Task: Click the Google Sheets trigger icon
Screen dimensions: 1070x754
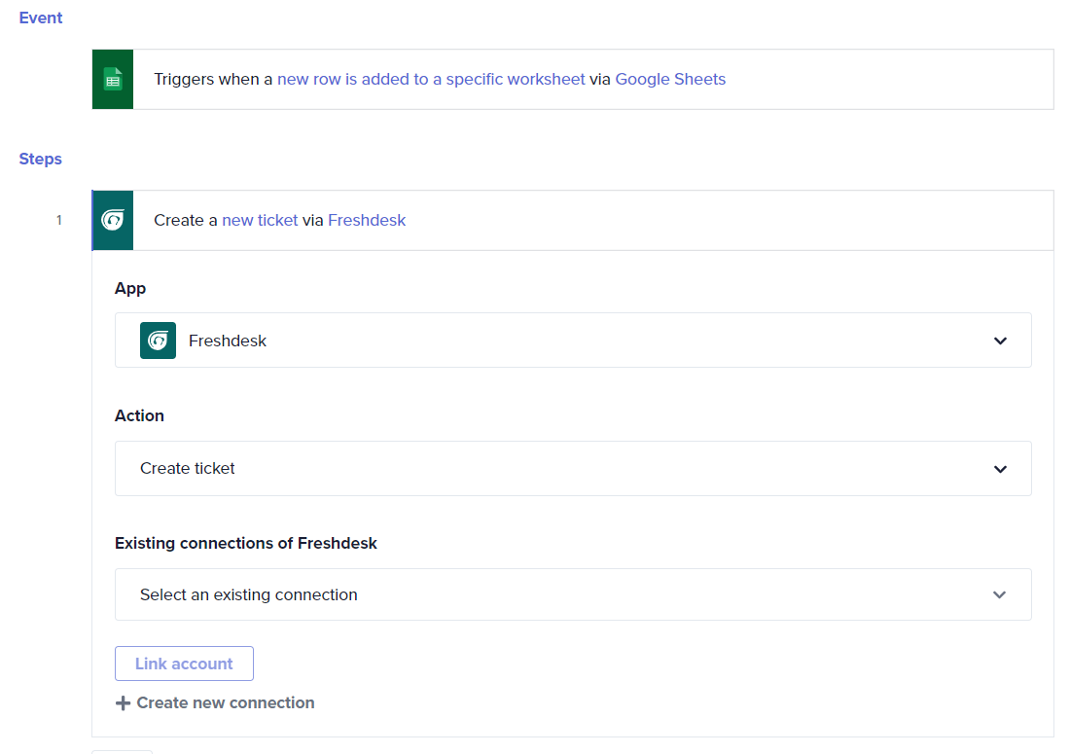Action: (113, 79)
